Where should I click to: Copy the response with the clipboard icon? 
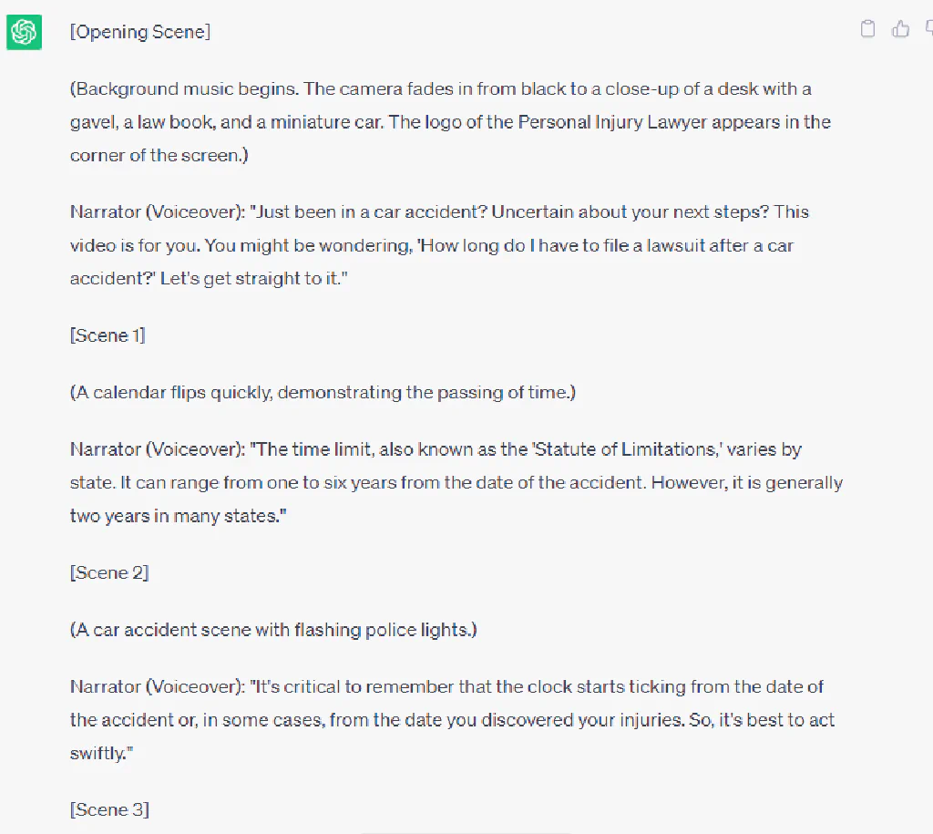(x=867, y=28)
